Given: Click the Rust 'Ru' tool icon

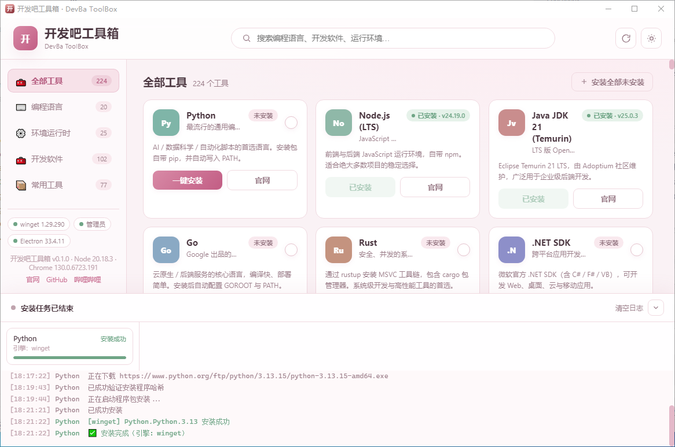Looking at the screenshot, I should (339, 250).
